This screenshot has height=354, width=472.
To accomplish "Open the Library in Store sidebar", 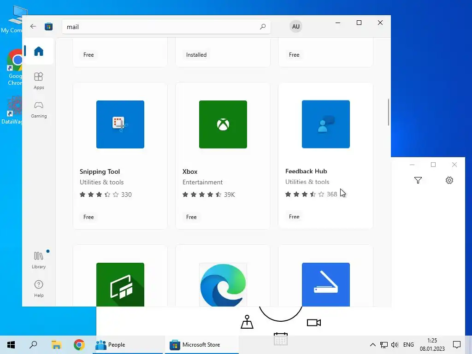I will [39, 260].
